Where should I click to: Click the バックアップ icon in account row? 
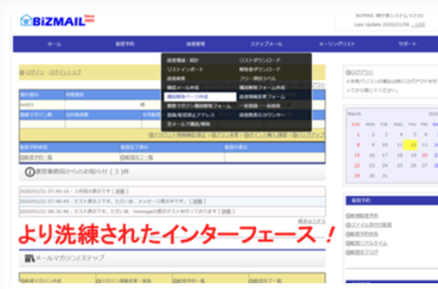294,134
